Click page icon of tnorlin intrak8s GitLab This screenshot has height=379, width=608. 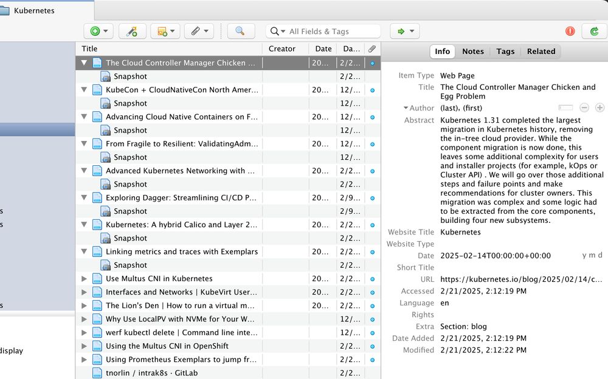pyautogui.click(x=97, y=373)
